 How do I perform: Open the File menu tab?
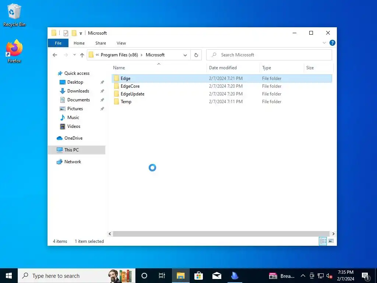point(58,43)
